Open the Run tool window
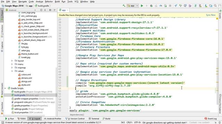222x124 pixels. point(9,118)
